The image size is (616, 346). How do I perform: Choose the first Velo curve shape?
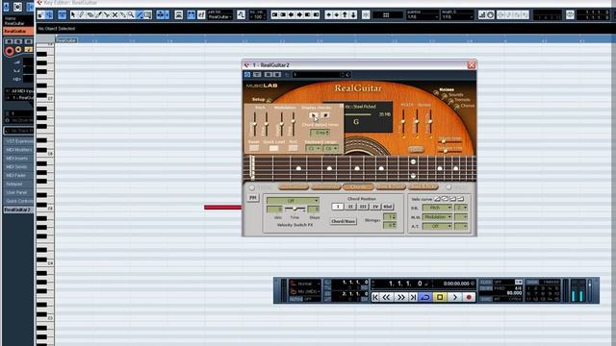click(437, 199)
